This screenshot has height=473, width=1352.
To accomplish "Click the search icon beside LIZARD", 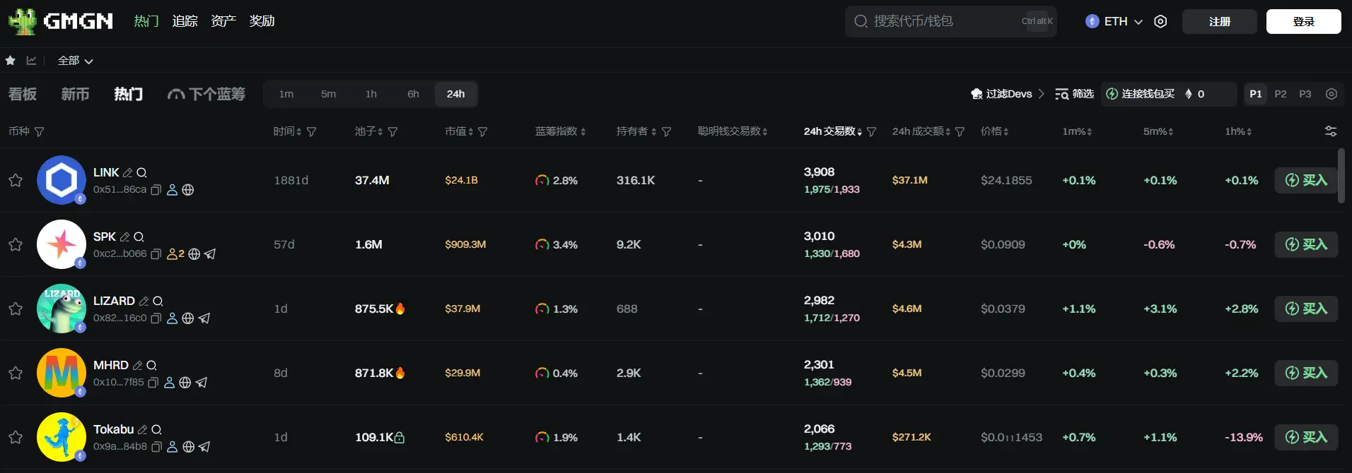I will pos(158,301).
